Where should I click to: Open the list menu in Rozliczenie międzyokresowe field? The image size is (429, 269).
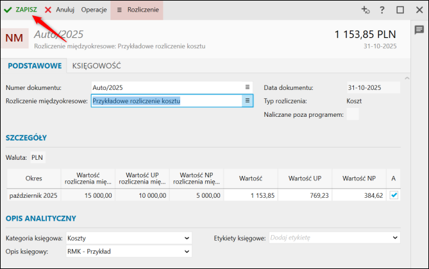click(x=247, y=101)
